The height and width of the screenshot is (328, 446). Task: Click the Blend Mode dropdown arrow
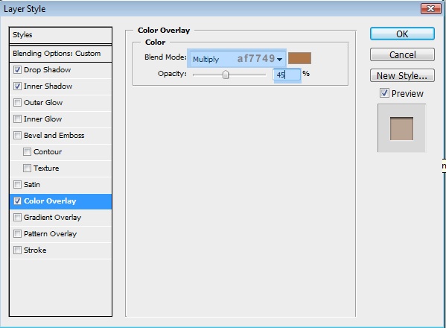[x=280, y=59]
